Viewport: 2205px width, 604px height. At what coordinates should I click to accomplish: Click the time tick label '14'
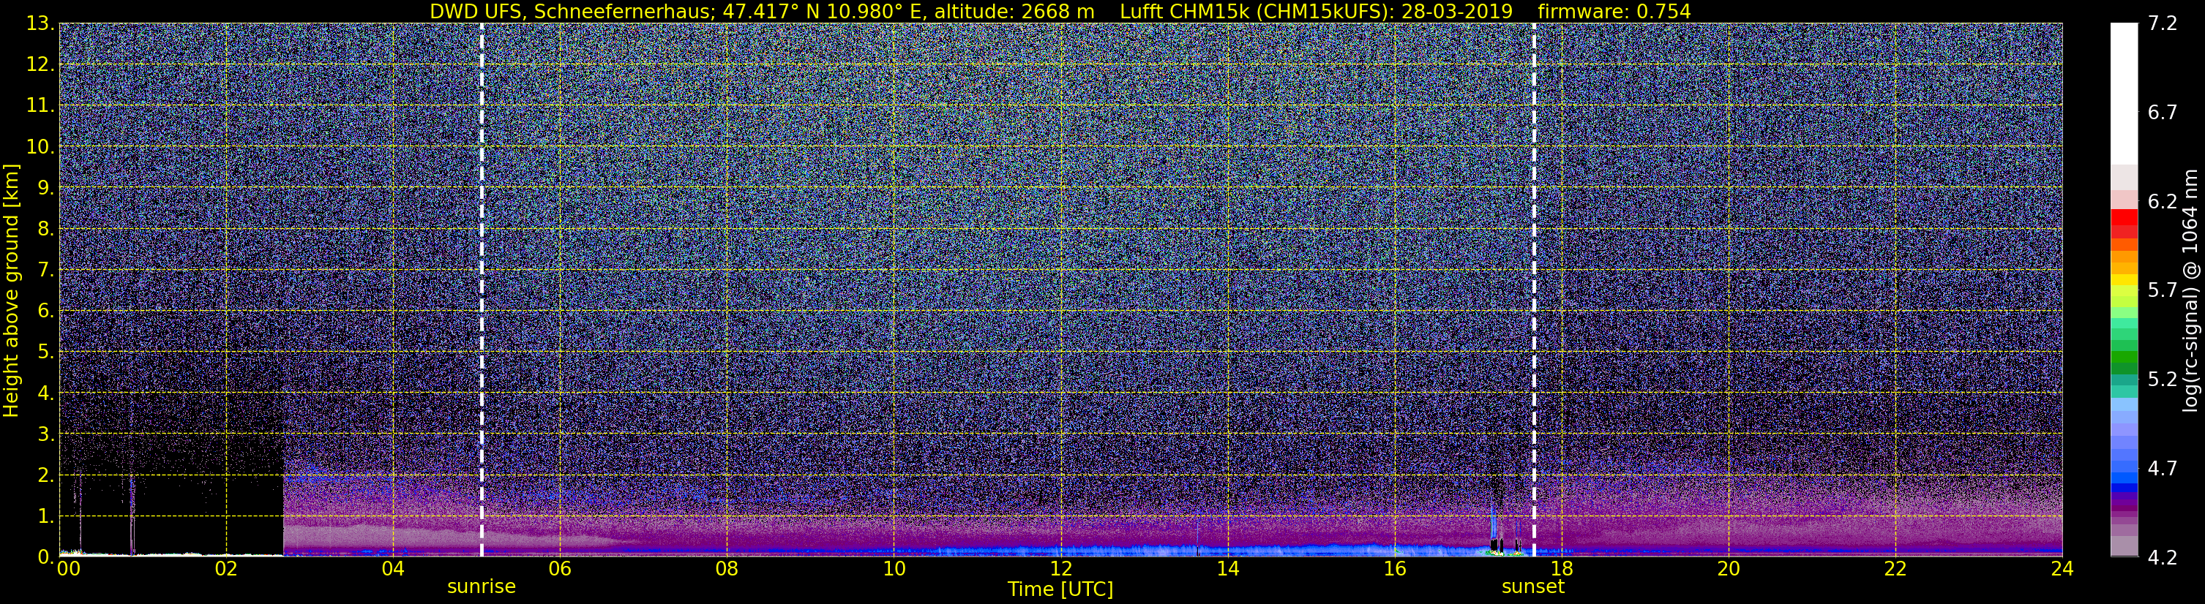pos(1227,569)
